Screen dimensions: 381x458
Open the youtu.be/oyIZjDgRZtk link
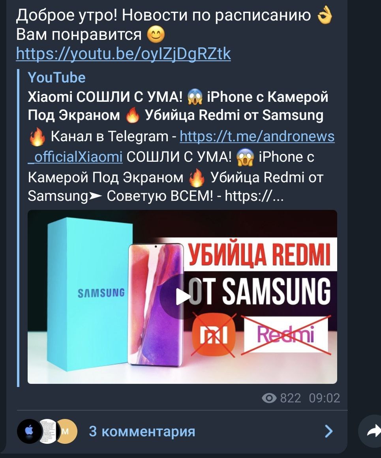124,54
